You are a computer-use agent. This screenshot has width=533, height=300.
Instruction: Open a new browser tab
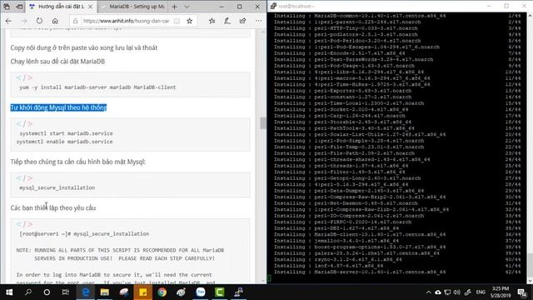point(174,7)
